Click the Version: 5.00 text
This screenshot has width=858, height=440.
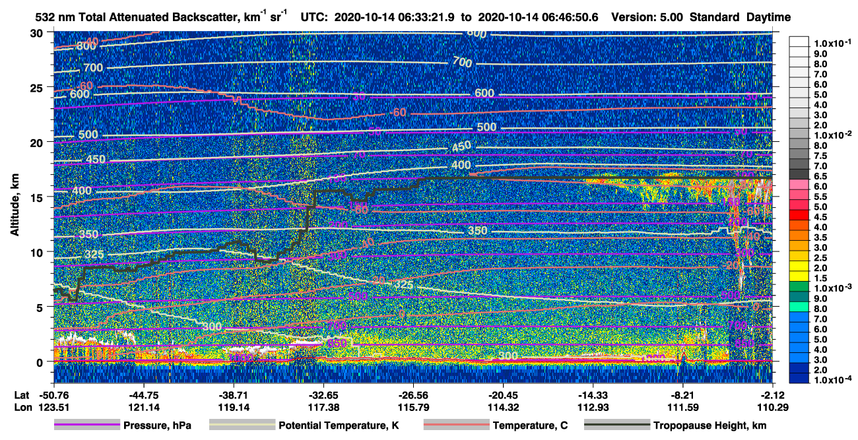point(647,18)
